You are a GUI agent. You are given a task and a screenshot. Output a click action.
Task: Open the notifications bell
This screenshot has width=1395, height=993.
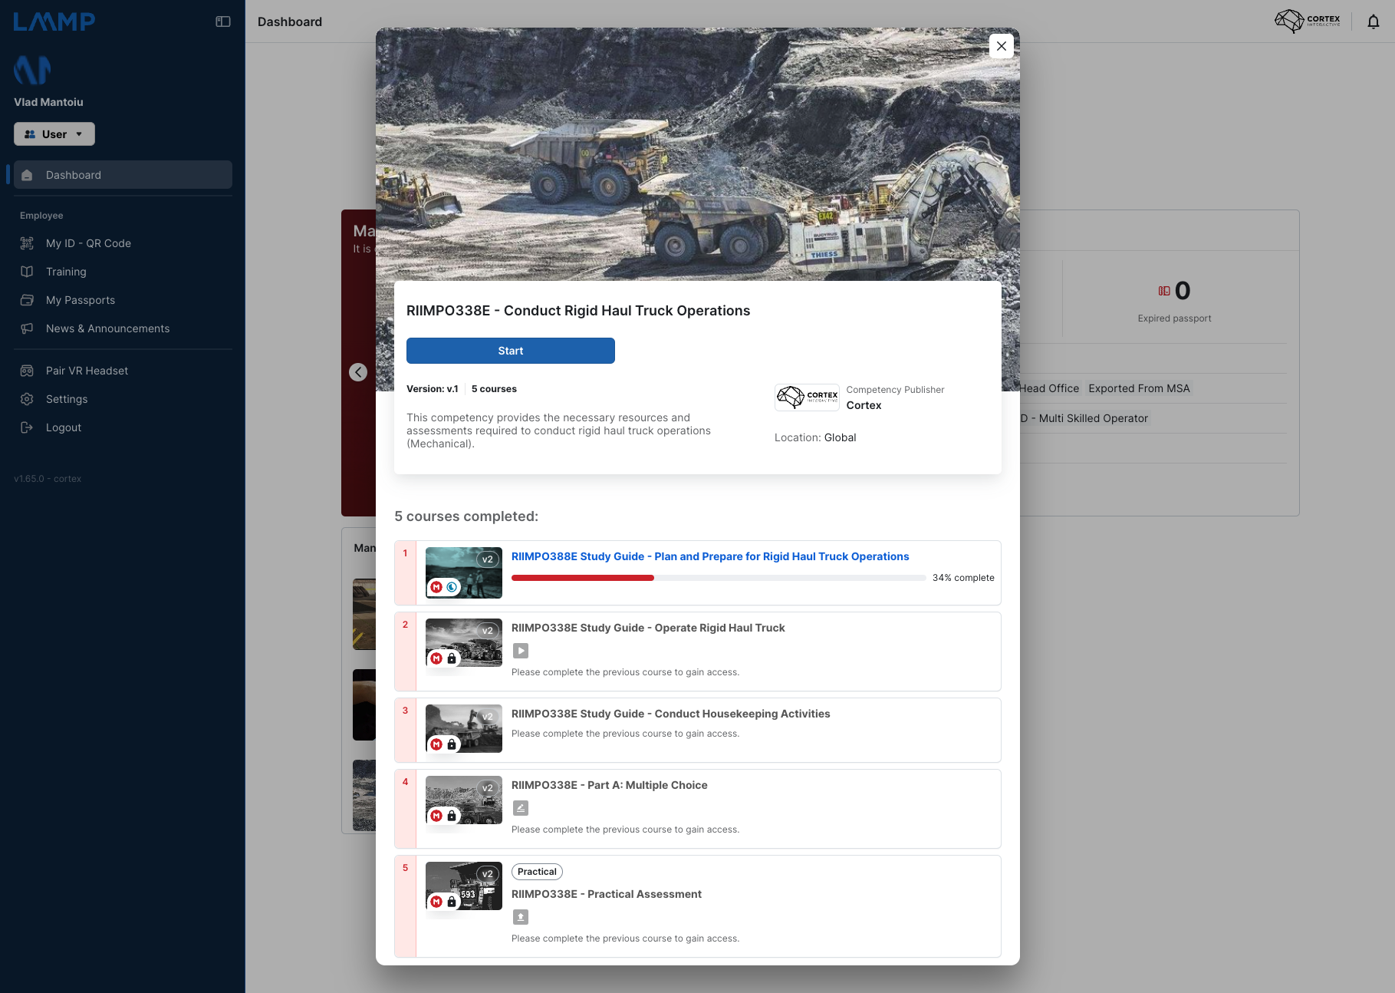coord(1374,21)
